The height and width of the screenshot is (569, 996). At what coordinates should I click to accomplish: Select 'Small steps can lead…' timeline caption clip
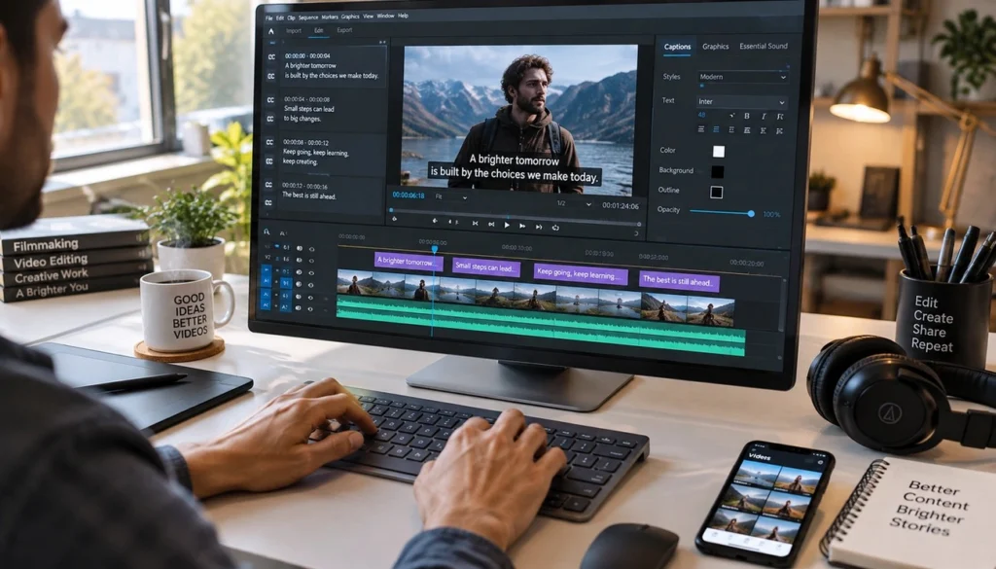pyautogui.click(x=486, y=267)
